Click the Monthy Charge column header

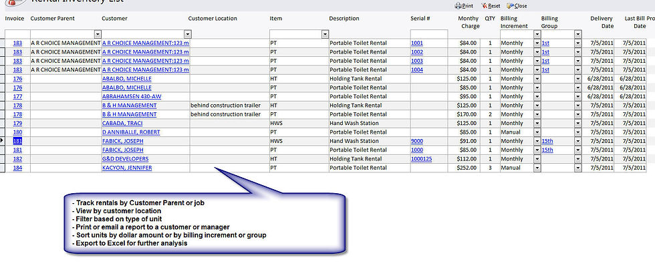[x=469, y=22]
